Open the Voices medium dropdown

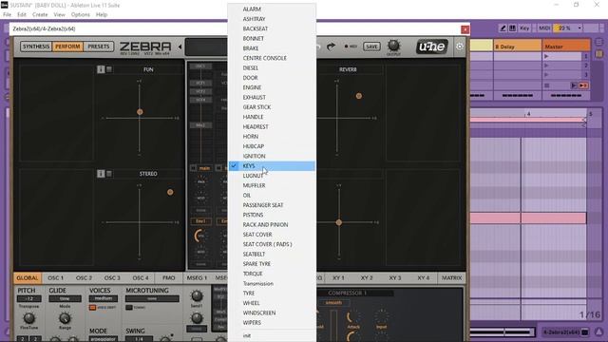point(104,298)
